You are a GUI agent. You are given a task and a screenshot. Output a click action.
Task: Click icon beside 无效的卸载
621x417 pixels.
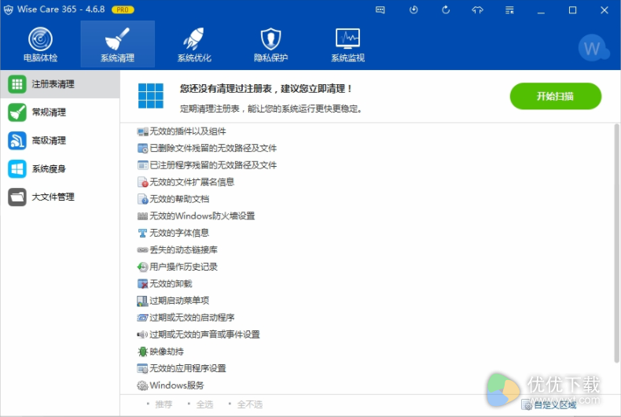142,284
